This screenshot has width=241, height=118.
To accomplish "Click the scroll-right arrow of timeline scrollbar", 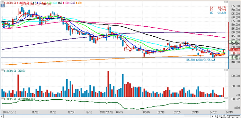I will coord(212,116).
